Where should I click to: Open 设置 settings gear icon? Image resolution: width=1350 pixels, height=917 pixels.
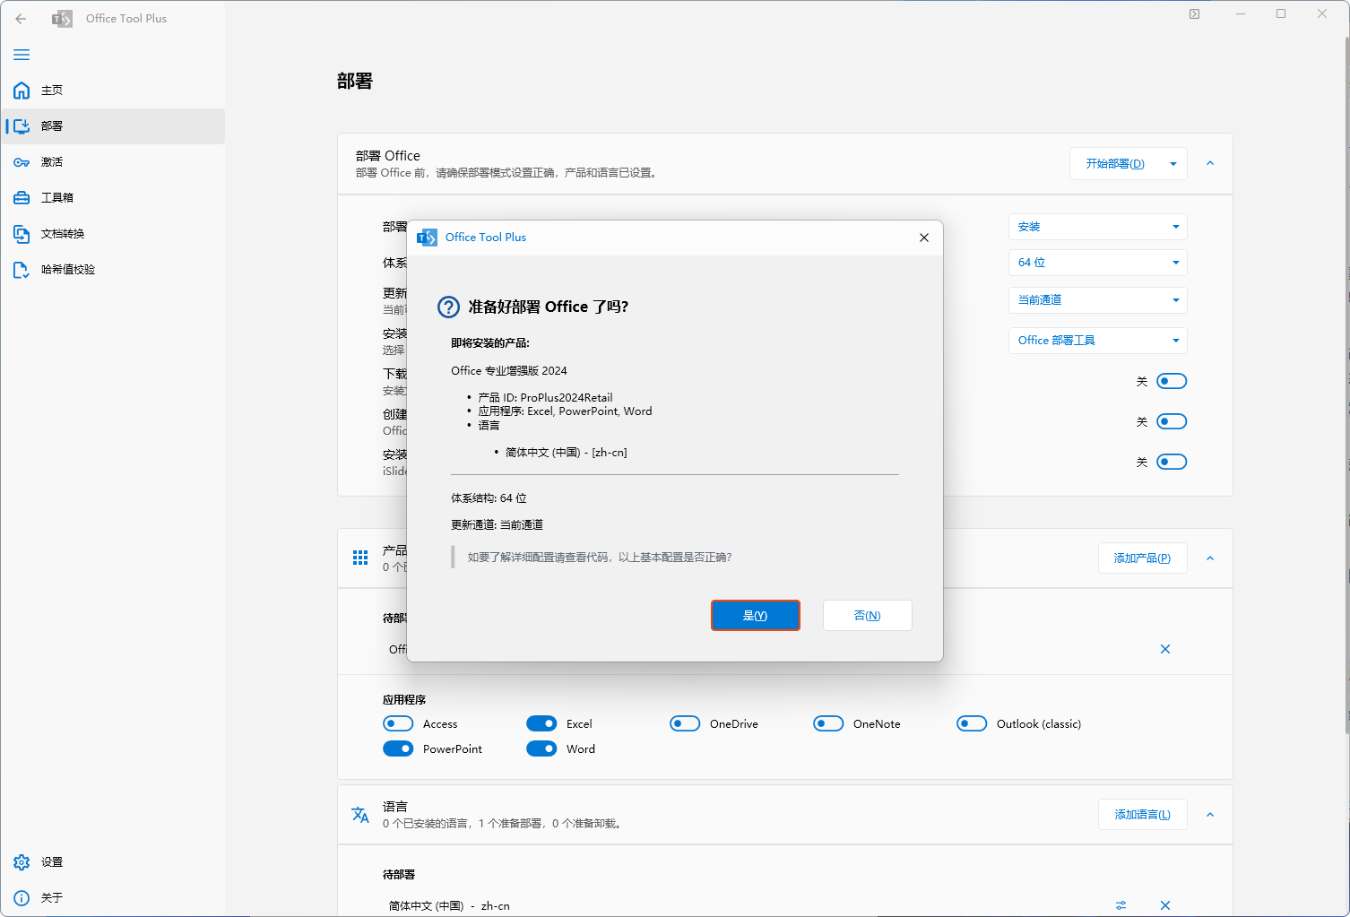(22, 862)
